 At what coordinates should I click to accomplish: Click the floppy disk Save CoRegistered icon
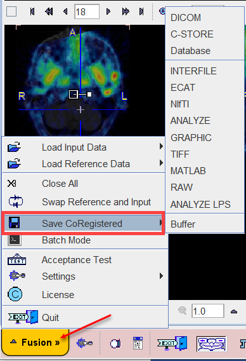[14, 223]
